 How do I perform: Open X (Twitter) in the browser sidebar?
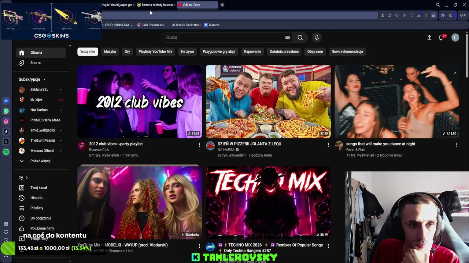6,142
